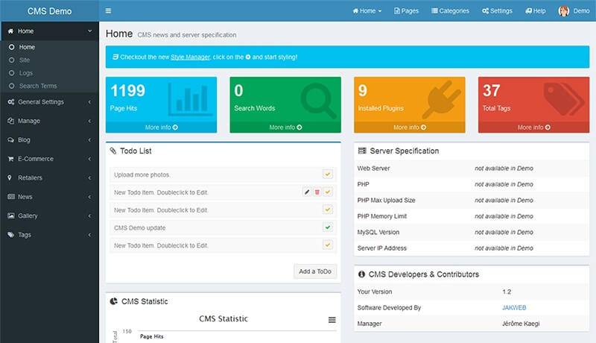
Task: Click the house icon in sidebar Home header
Action: coord(10,31)
